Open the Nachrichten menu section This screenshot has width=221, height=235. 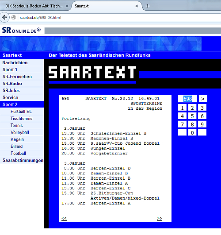[22, 62]
